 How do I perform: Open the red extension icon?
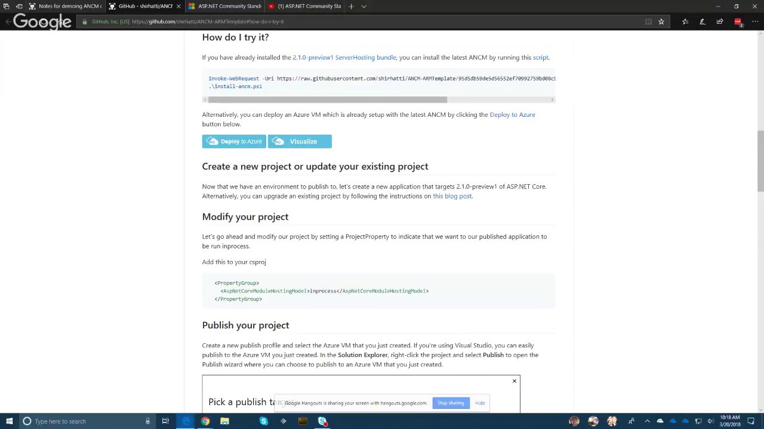point(738,21)
